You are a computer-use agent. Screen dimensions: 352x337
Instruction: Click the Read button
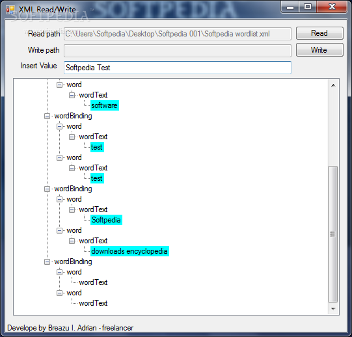[x=319, y=33]
